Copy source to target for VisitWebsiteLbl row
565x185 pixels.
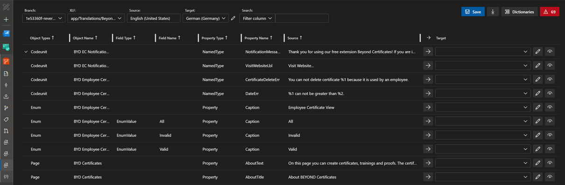(x=428, y=66)
